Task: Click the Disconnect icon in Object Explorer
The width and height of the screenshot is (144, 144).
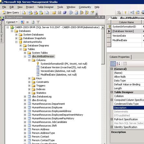Action: click(x=22, y=22)
